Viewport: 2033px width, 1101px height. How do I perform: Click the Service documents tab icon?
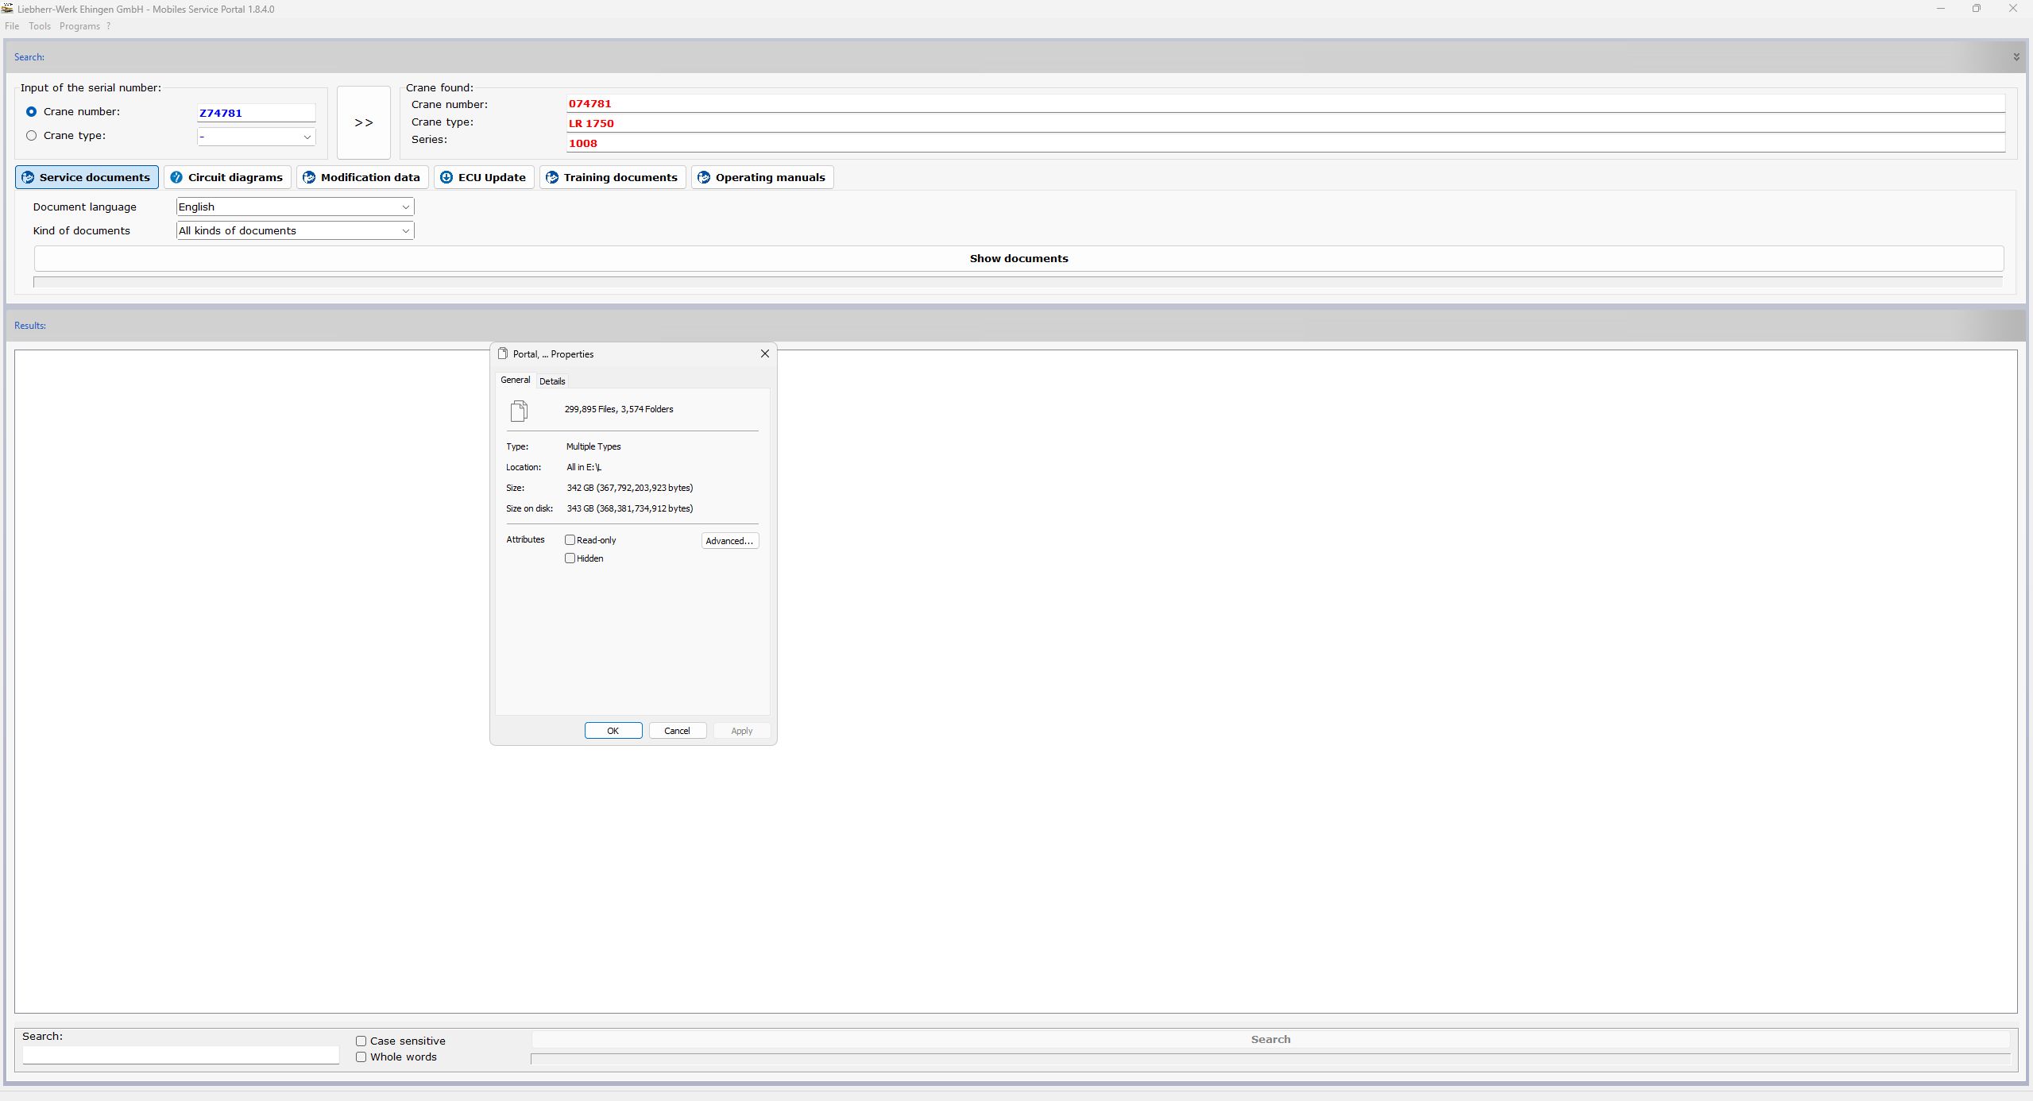click(28, 177)
